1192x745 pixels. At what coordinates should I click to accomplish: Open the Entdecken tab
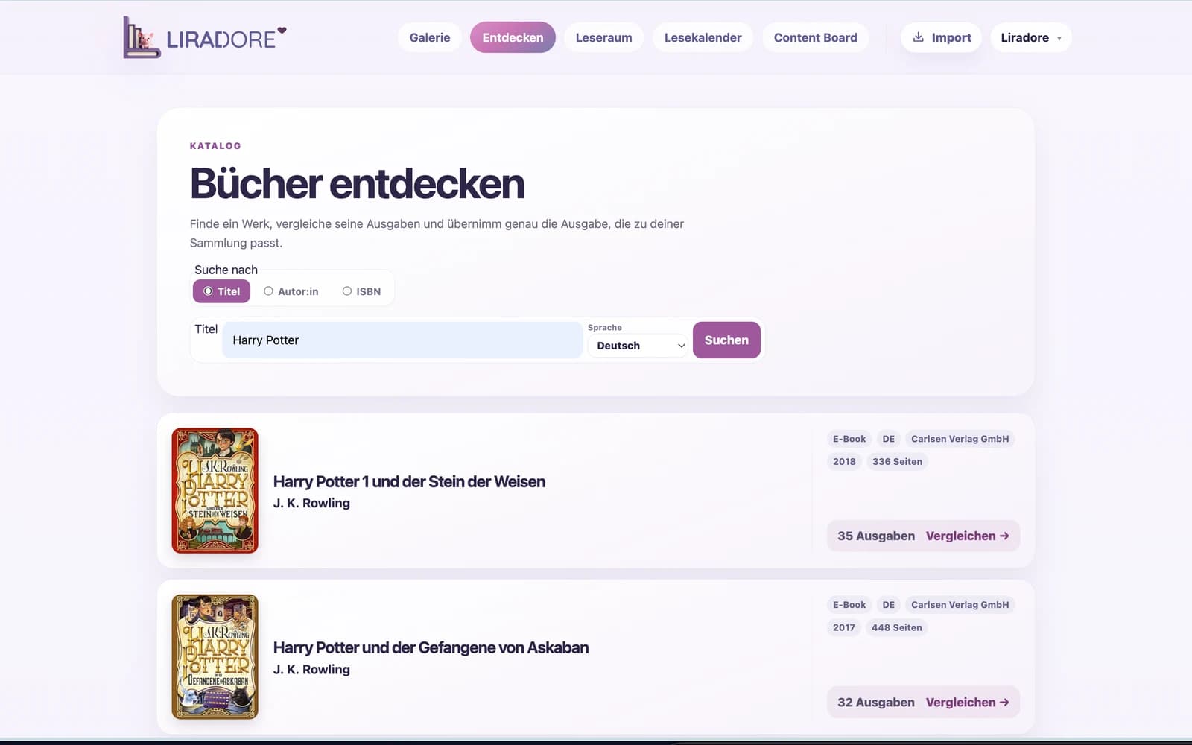click(513, 37)
